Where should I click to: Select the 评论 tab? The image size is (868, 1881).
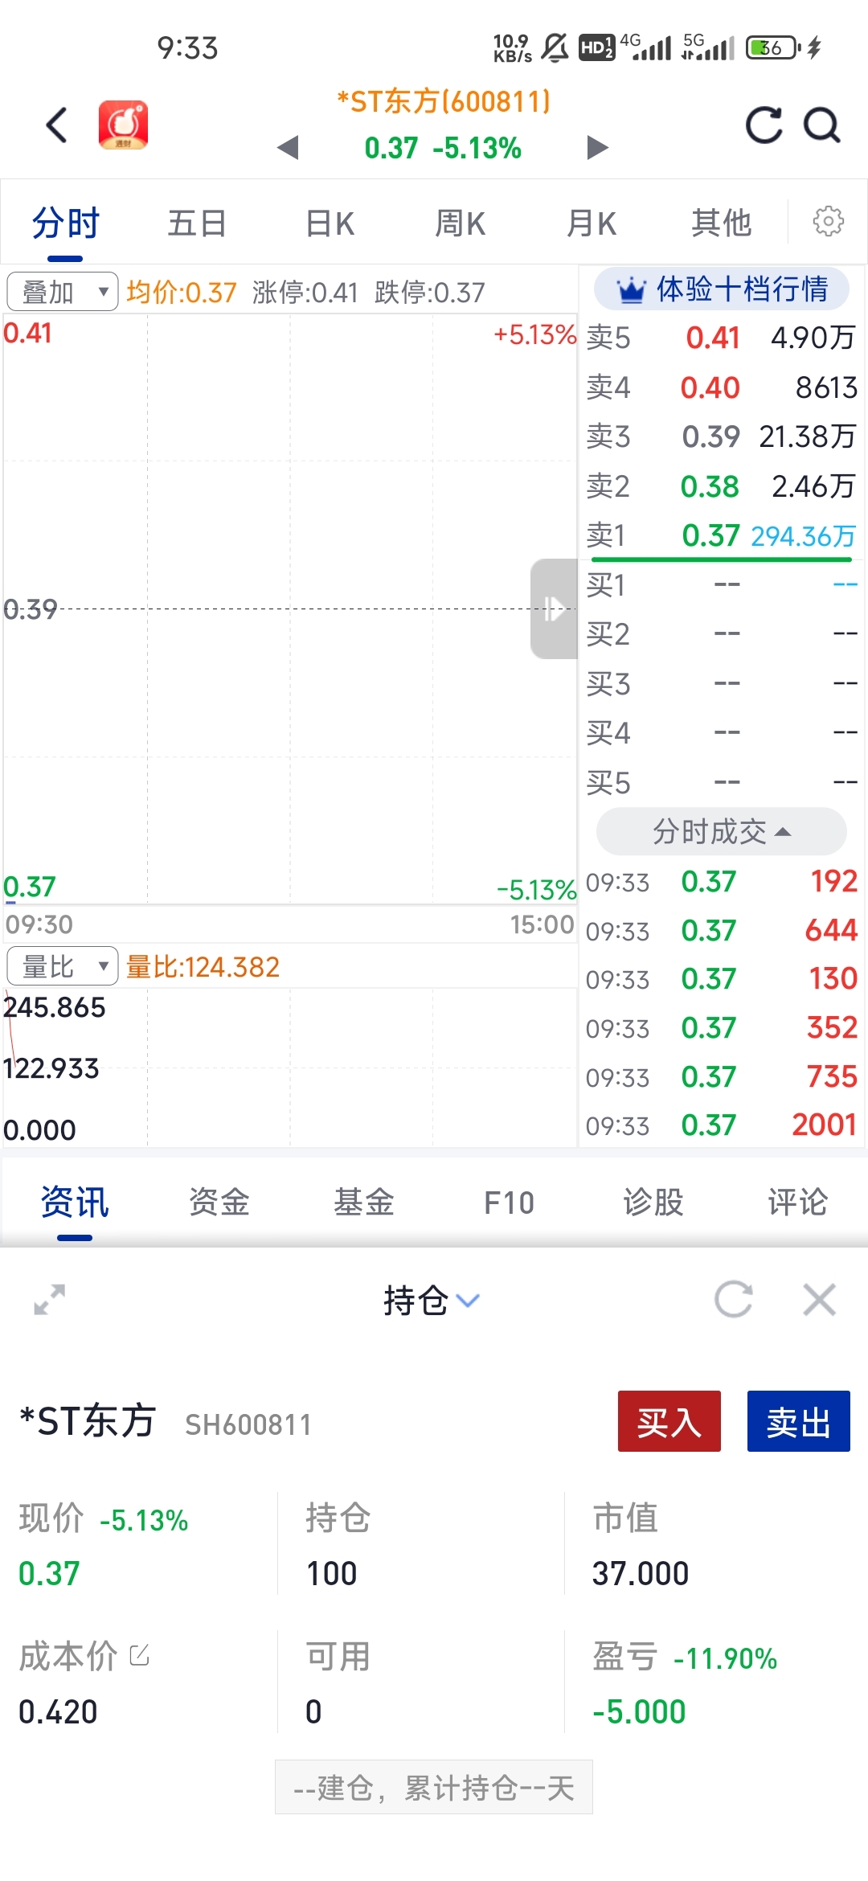[x=798, y=1203]
